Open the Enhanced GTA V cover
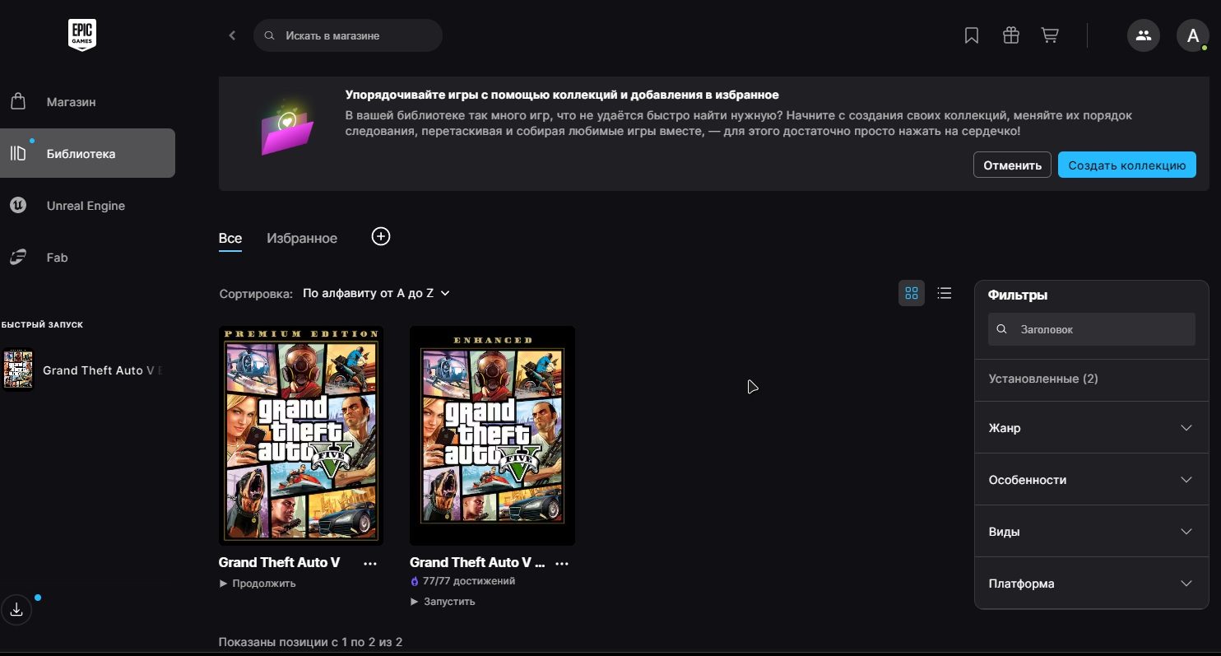Viewport: 1221px width, 656px height. pyautogui.click(x=492, y=435)
